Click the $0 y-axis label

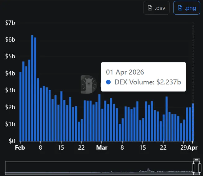click(11, 141)
